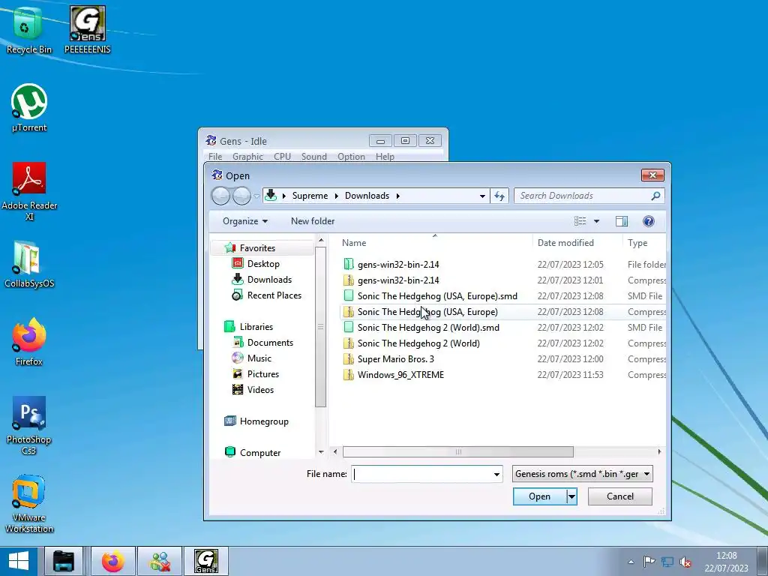Click the Back navigation arrow
Image resolution: width=768 pixels, height=576 pixels.
click(220, 196)
